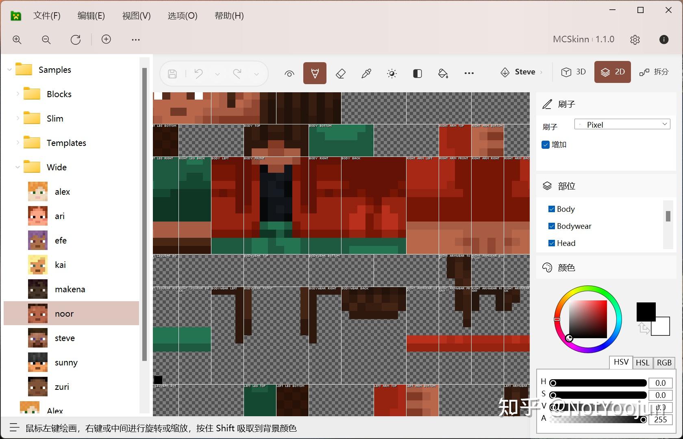This screenshot has width=683, height=439.
Task: Toggle the 增加 checkbox
Action: (x=546, y=144)
